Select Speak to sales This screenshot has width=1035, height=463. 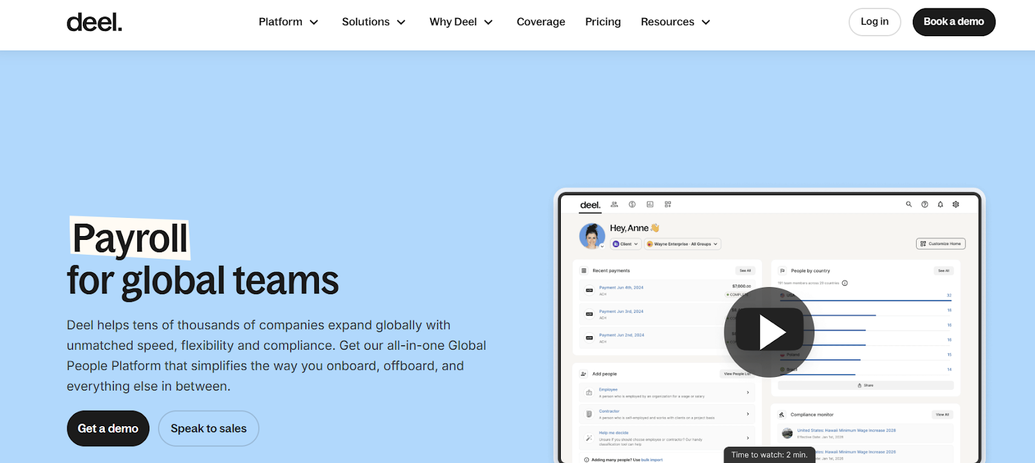pyautogui.click(x=208, y=429)
